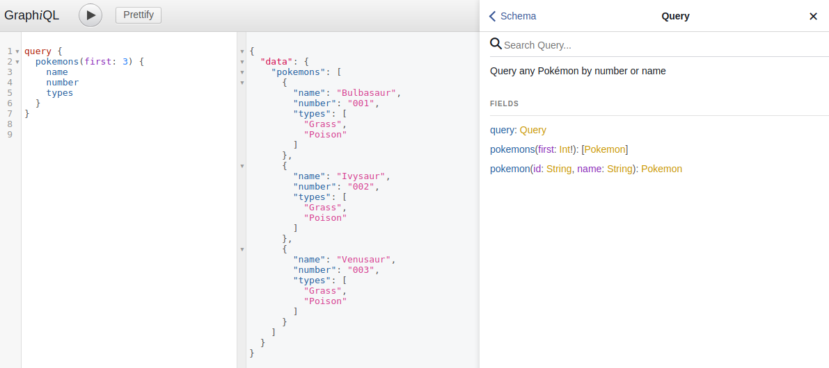Go back to Schema in docs panel
Viewport: 829px width, 368px height.
coord(512,17)
